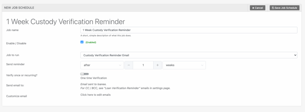Click the Cancel button

(x=258, y=8)
